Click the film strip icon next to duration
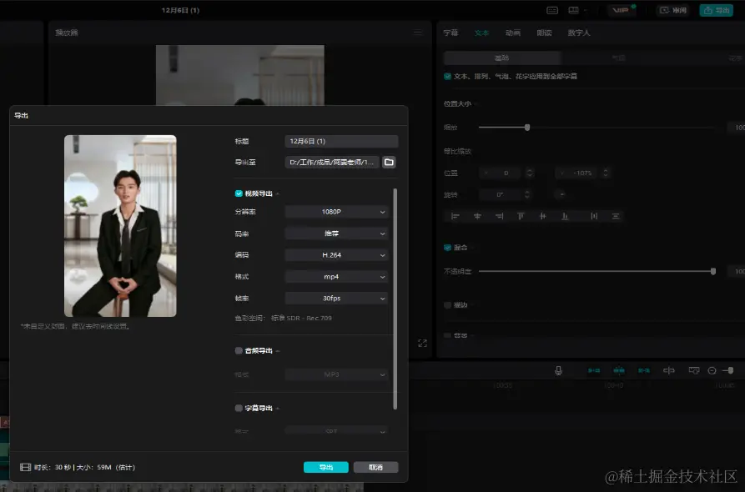Viewport: 745px width, 492px height. click(x=25, y=467)
